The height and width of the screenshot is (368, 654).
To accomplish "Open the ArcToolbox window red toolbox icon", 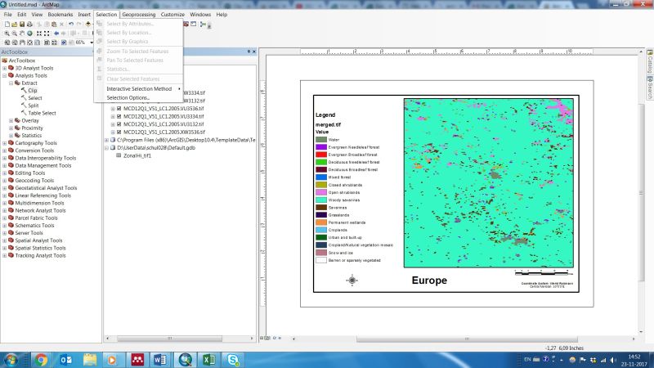I will click(x=186, y=25).
